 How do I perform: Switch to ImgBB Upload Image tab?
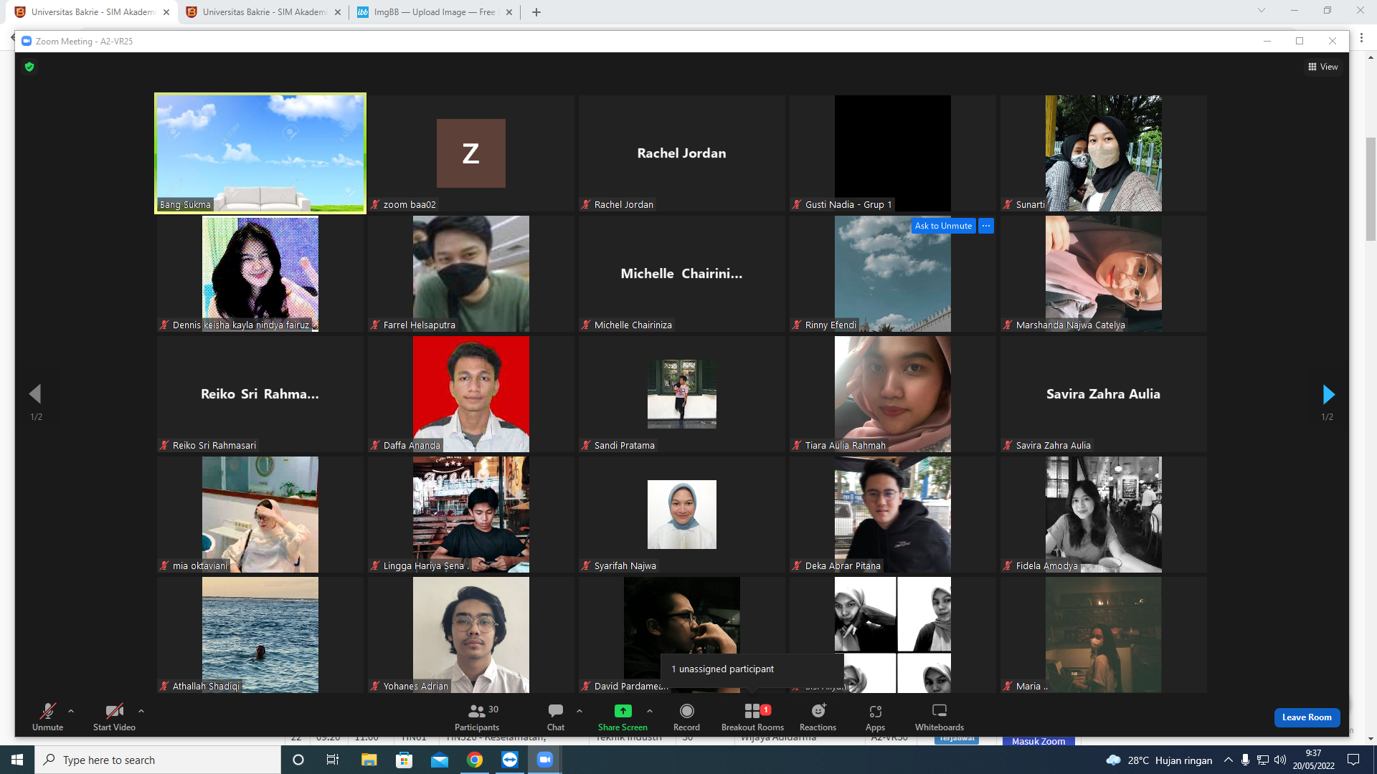(x=435, y=12)
